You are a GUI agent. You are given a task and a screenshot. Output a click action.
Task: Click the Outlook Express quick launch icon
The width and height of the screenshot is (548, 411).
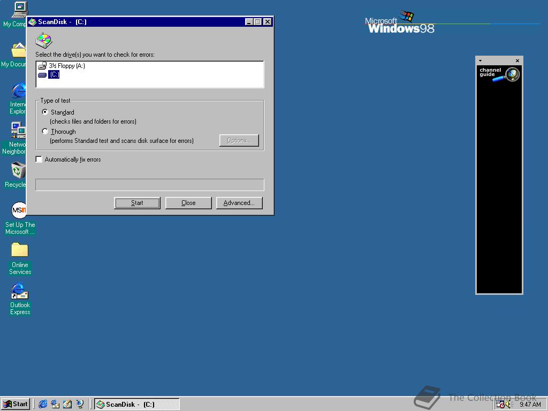[55, 404]
